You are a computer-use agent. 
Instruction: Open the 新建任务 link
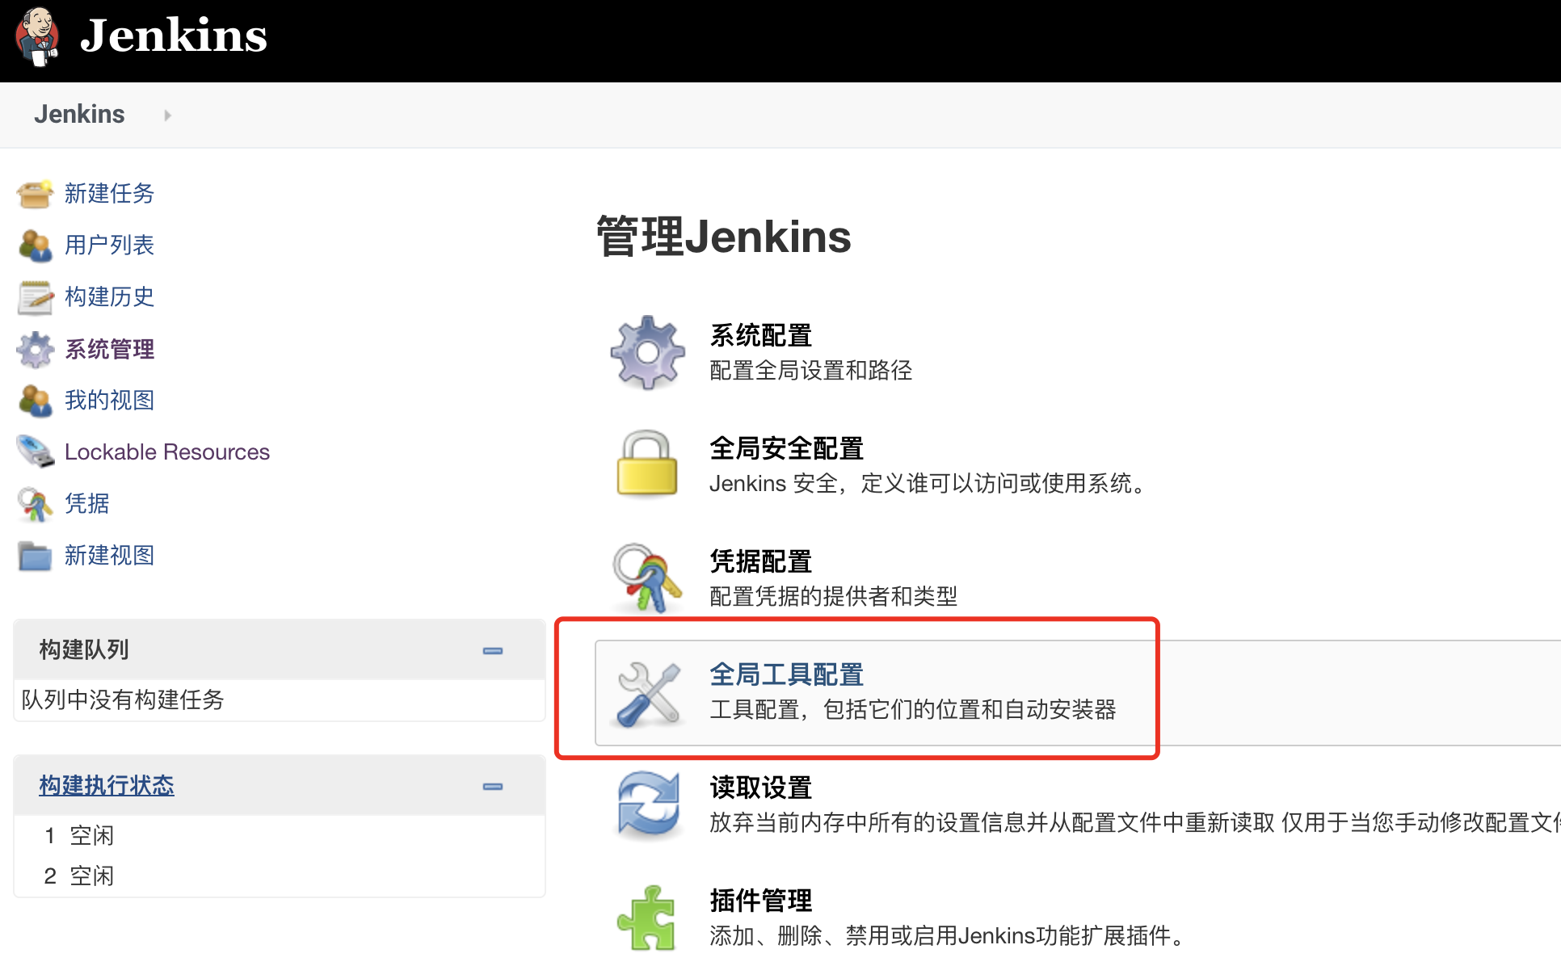(x=109, y=194)
